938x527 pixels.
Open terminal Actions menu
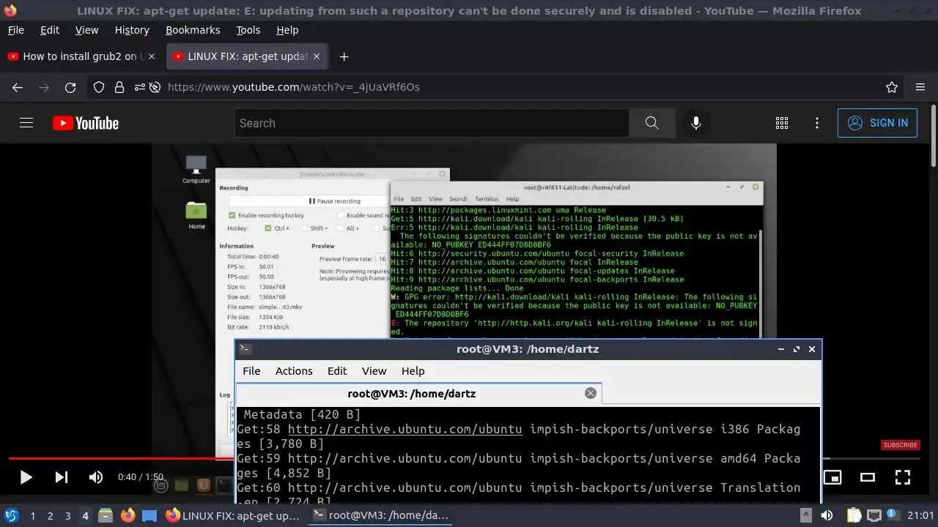click(x=294, y=371)
